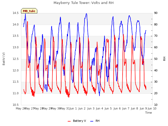
Task: Click the Time axis label
Action: click(149, 113)
